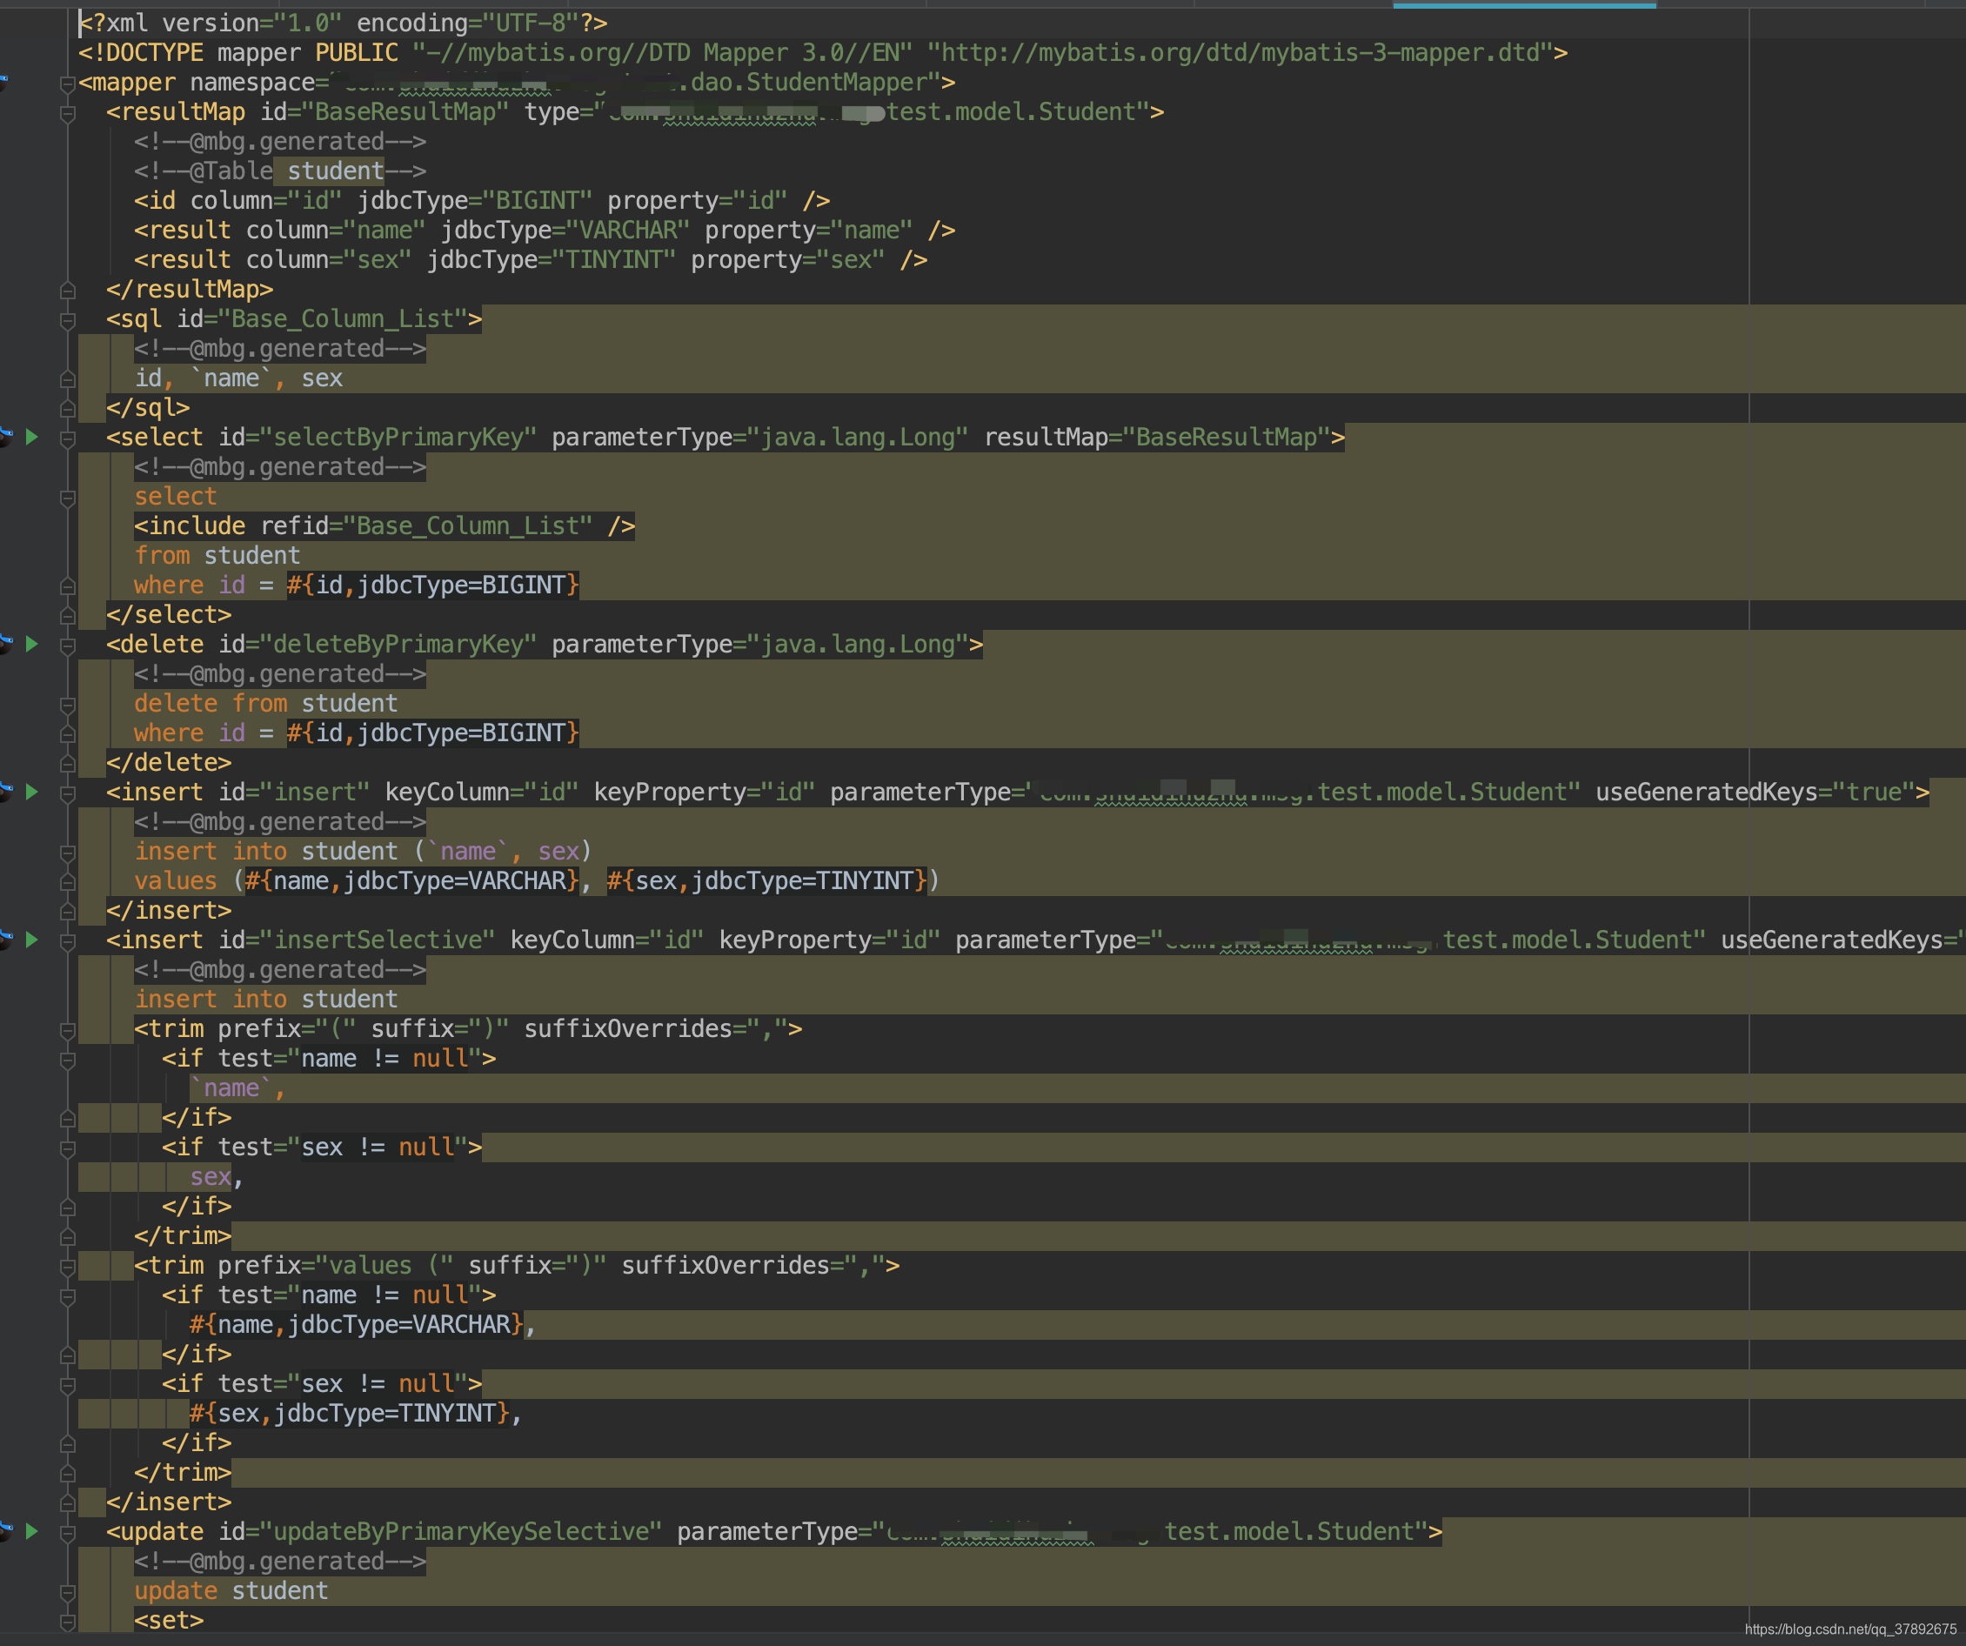Viewport: 1966px width, 1646px height.
Task: Fold the Base_Column_List sql block
Action: point(67,321)
